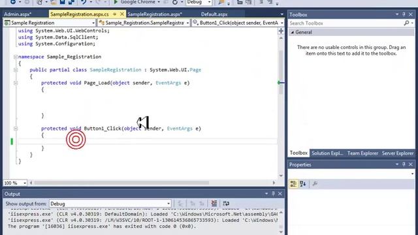
Task: Switch to the Solution Explorer tab
Action: pos(327,153)
